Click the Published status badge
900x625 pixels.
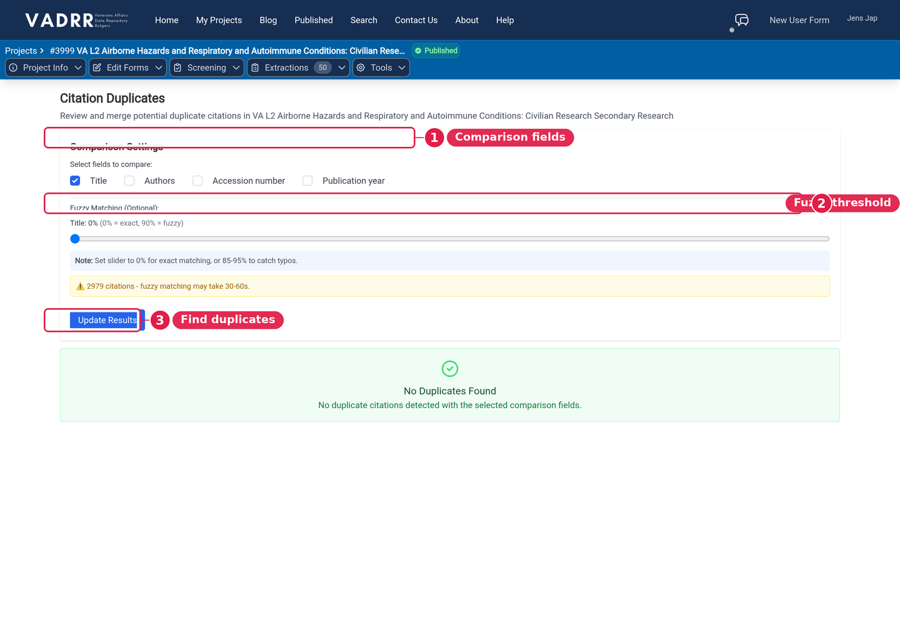[x=436, y=51]
